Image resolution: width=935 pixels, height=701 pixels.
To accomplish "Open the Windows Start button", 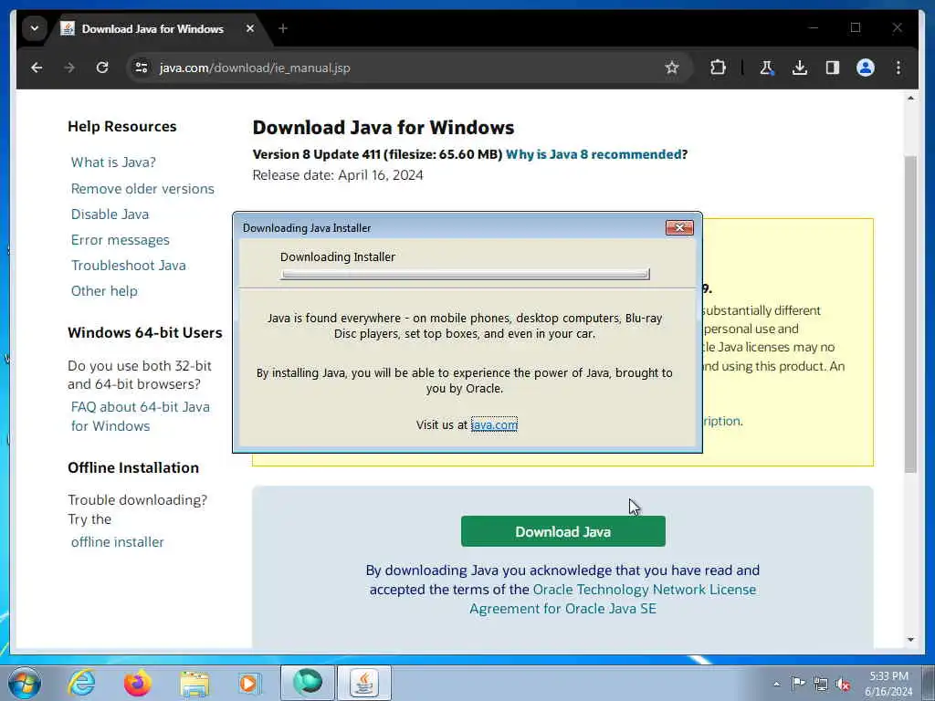I will pyautogui.click(x=25, y=683).
